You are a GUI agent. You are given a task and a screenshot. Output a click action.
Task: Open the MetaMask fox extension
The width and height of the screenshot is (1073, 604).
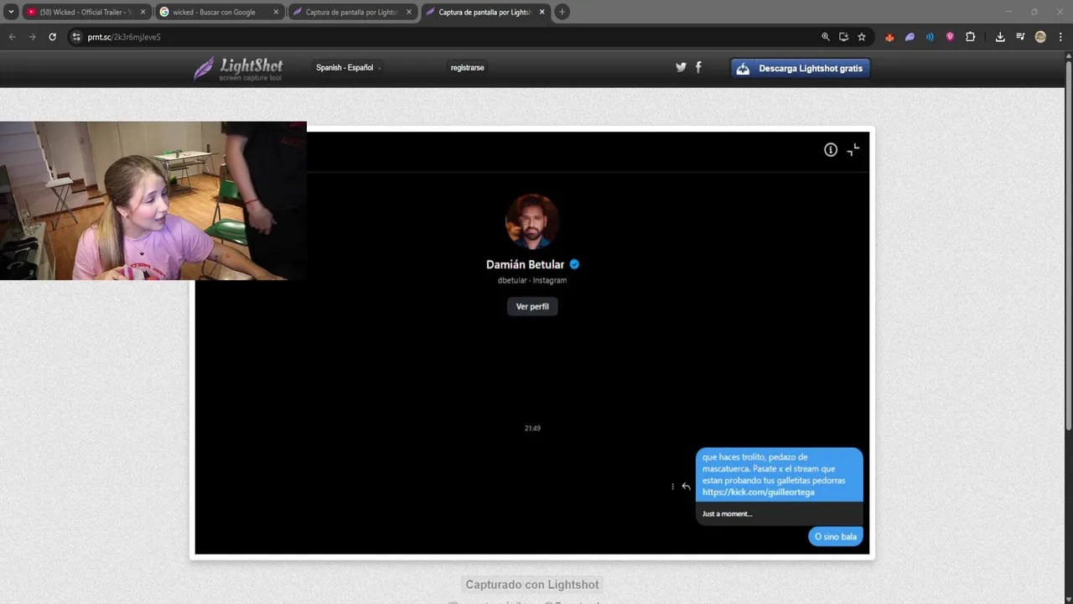click(889, 37)
